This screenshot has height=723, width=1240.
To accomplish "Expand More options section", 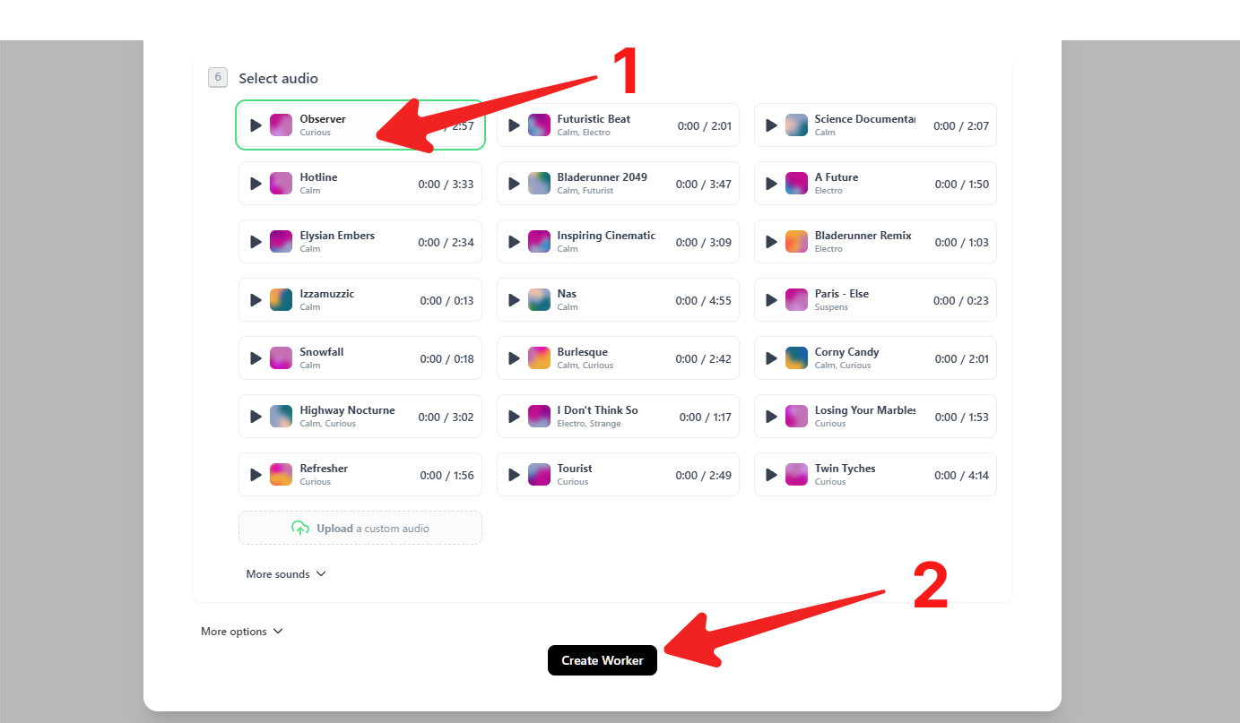I will pos(234,632).
